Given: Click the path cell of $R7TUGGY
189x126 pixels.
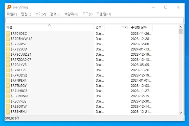Looking at the screenshot, I should [x=100, y=86].
